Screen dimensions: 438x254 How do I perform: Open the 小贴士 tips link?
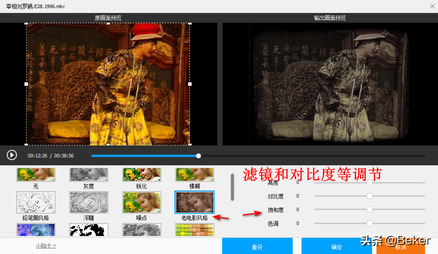tap(46, 246)
